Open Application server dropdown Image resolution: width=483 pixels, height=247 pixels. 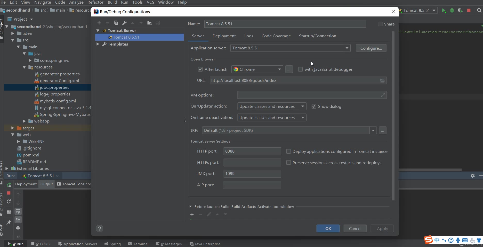(x=290, y=48)
